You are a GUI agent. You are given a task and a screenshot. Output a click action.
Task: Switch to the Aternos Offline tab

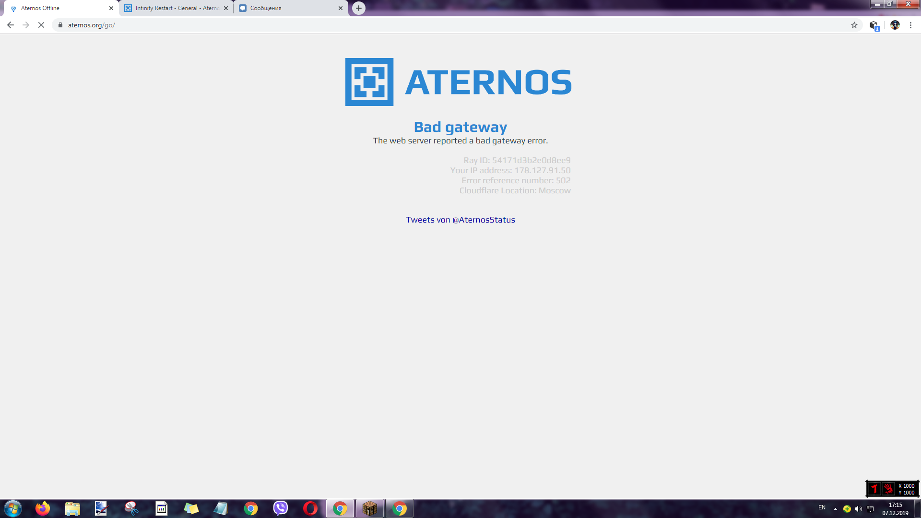61,8
